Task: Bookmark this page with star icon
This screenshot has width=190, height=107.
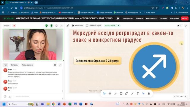Action: point(156,8)
